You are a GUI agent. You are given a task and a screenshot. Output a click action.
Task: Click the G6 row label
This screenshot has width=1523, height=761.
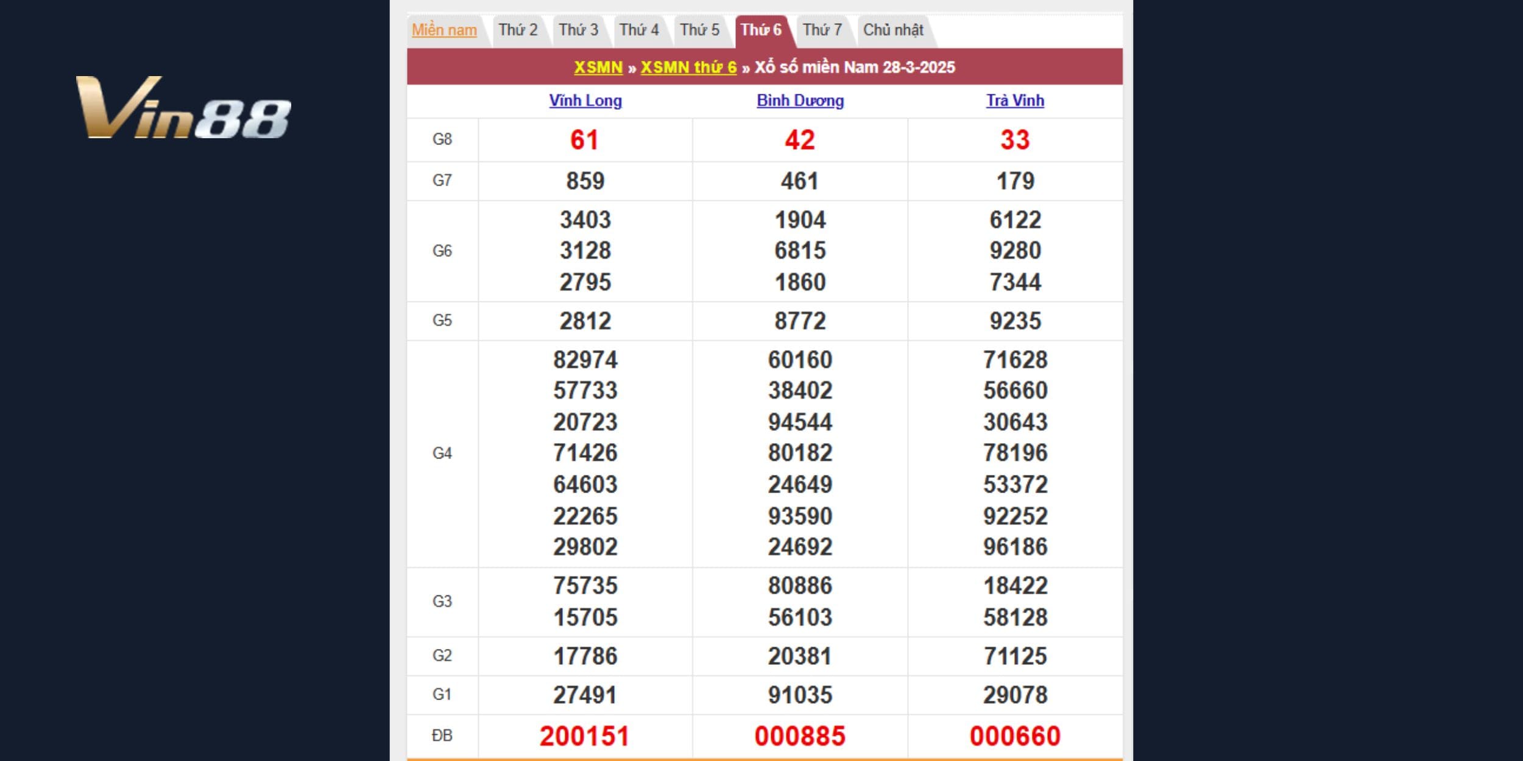442,251
